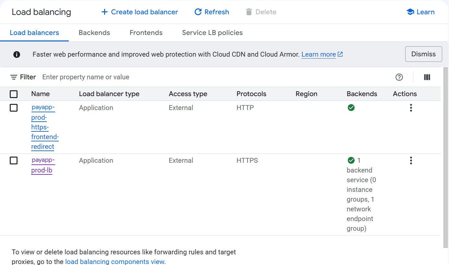
Task: Open actions menu for payapp-prod-lb
Action: pyautogui.click(x=411, y=160)
